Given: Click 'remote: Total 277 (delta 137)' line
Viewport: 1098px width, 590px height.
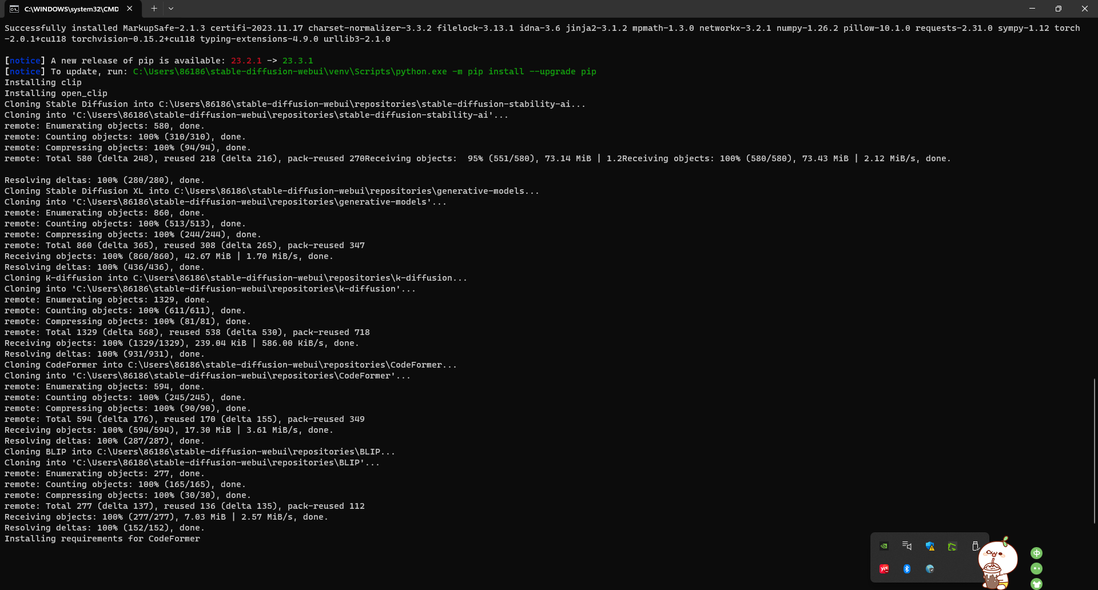Looking at the screenshot, I should pyautogui.click(x=185, y=506).
